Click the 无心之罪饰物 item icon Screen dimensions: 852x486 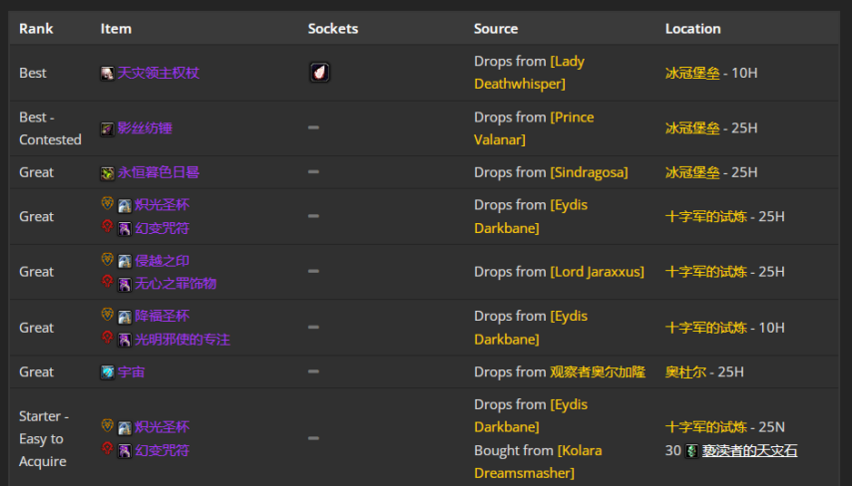coord(125,284)
